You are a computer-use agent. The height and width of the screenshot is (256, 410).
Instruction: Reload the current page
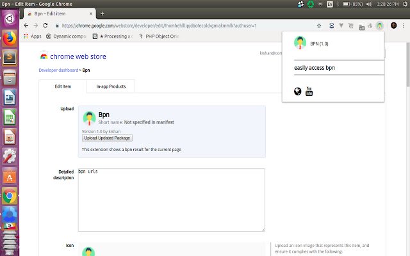pos(45,26)
